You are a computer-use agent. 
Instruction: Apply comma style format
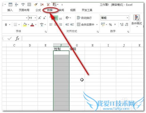point(115,24)
